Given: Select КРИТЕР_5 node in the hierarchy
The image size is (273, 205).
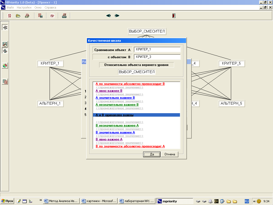Looking at the screenshot, I should pyautogui.click(x=231, y=64).
